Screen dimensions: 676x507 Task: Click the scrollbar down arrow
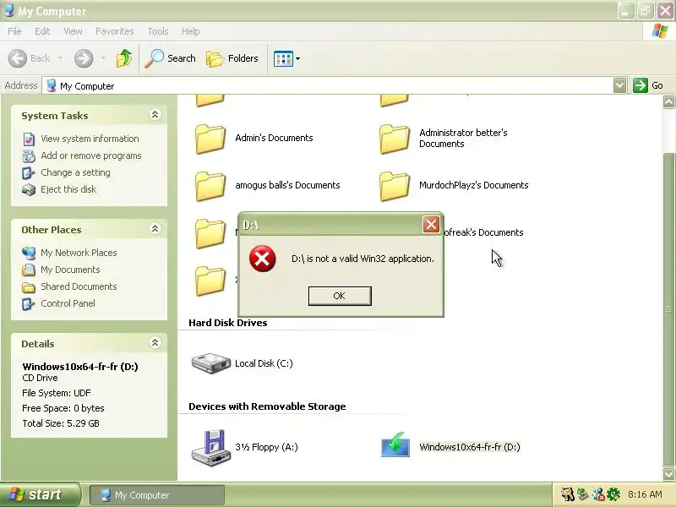click(x=668, y=474)
